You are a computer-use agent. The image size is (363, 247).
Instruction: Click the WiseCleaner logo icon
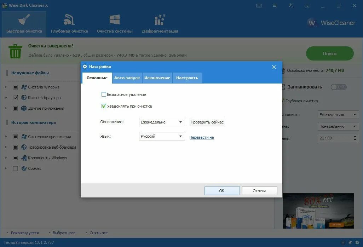312,23
